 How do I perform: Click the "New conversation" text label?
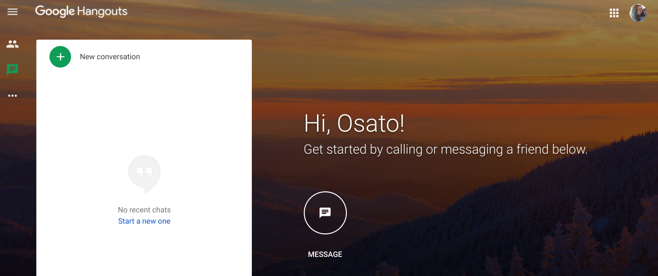click(110, 57)
